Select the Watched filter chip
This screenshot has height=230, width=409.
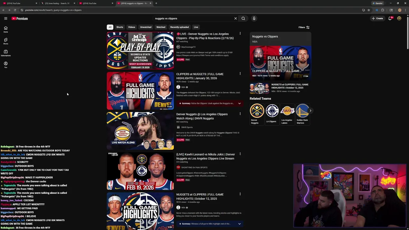[x=161, y=27]
